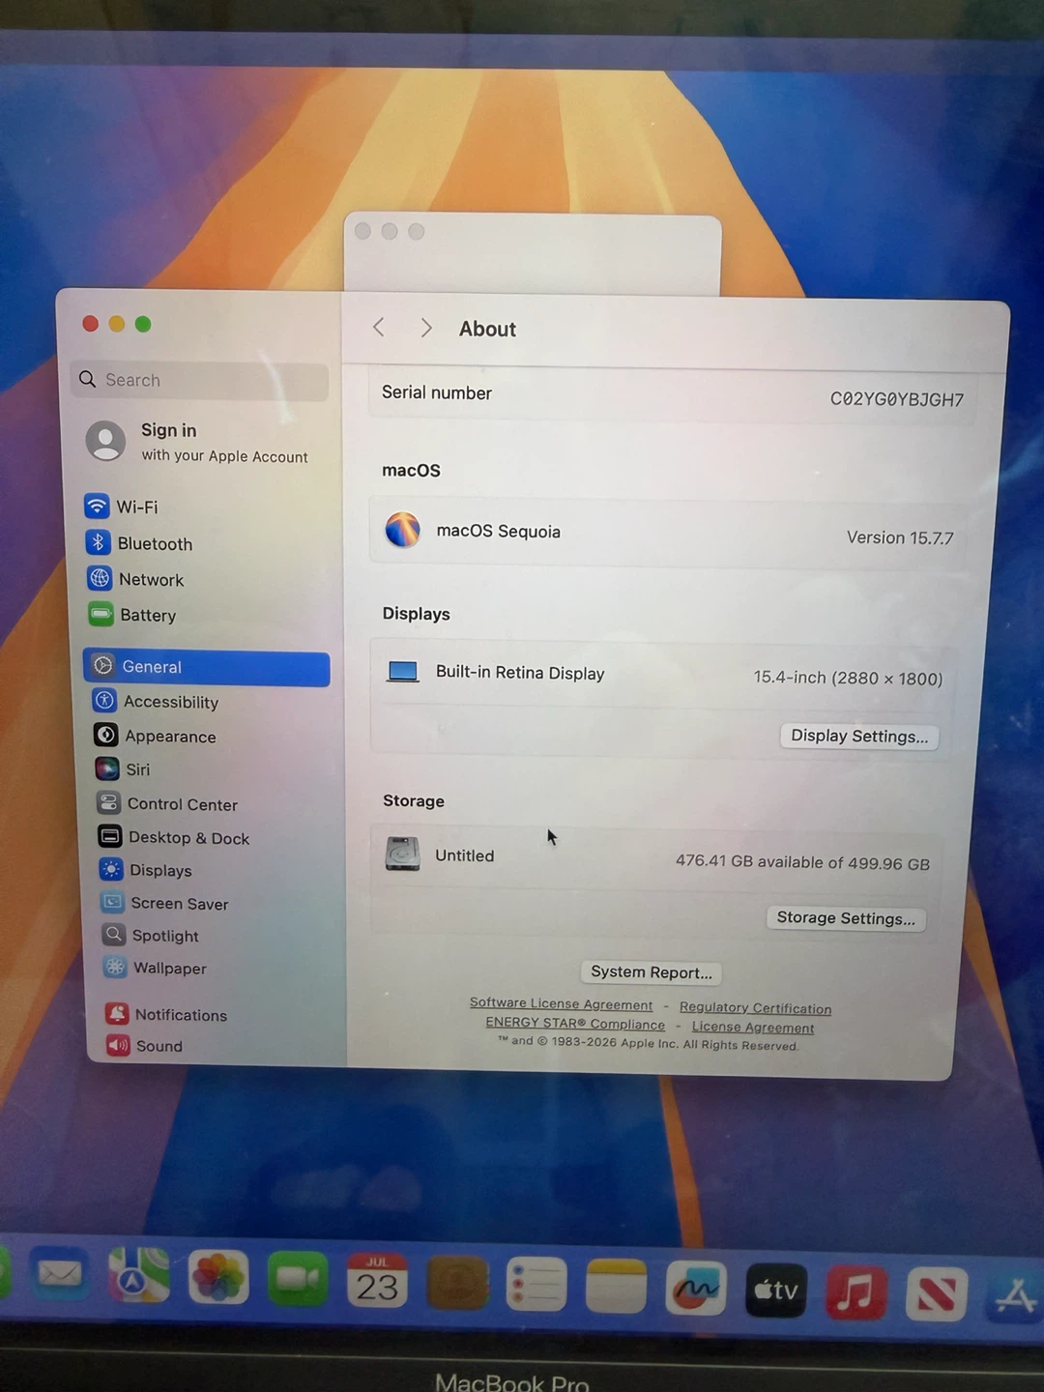Click the macOS Sequoia icon

pos(402,530)
